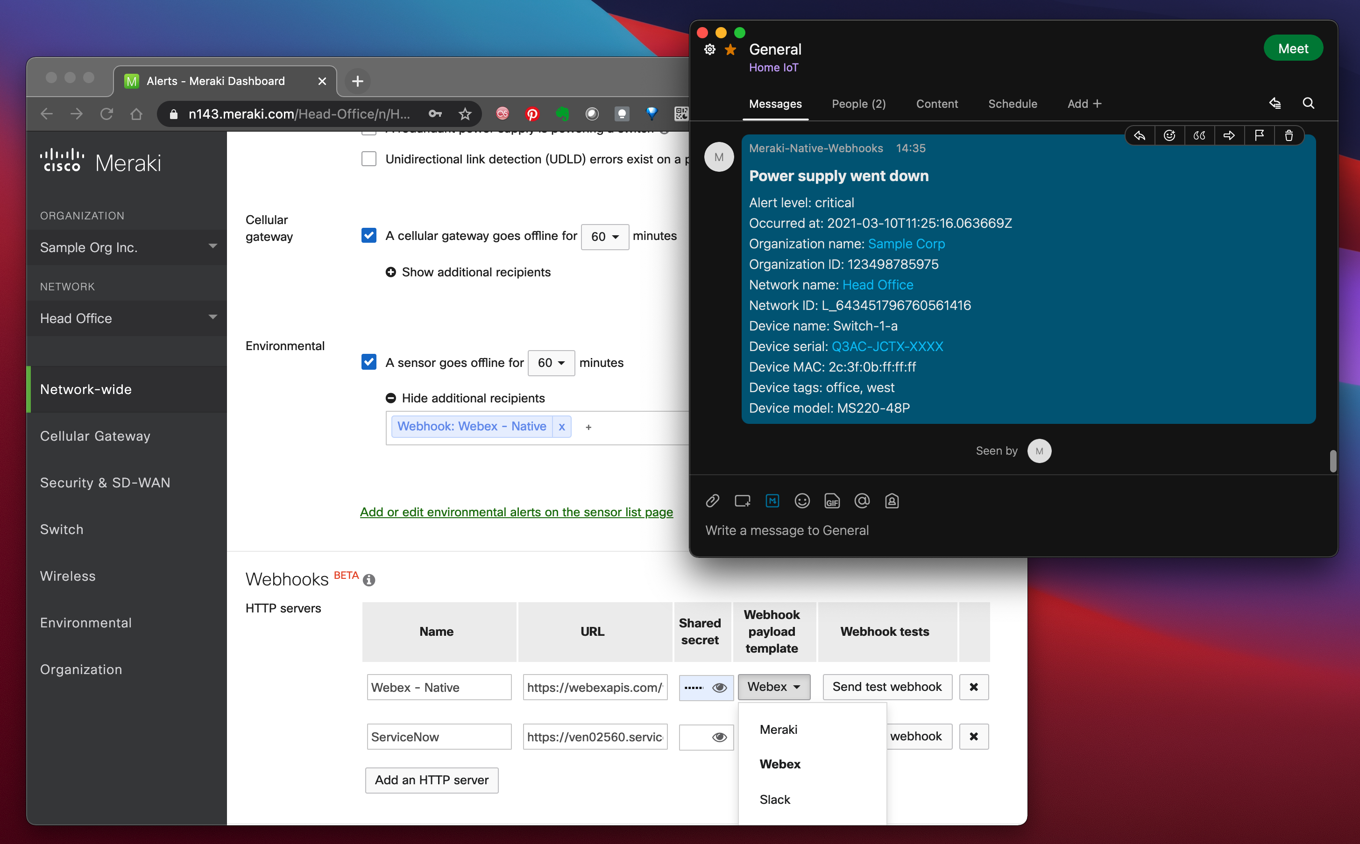Click the quote icon on the message
1360x844 pixels.
[1199, 136]
